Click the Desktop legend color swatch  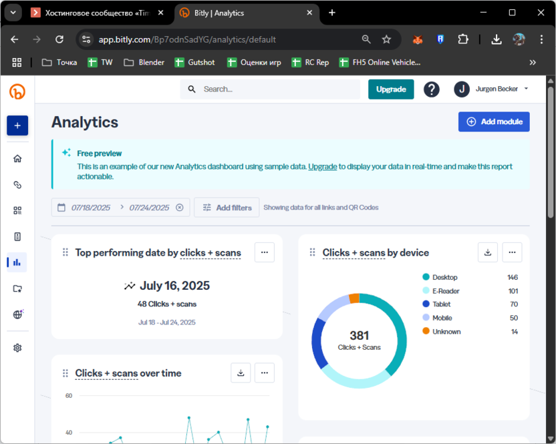(x=426, y=277)
